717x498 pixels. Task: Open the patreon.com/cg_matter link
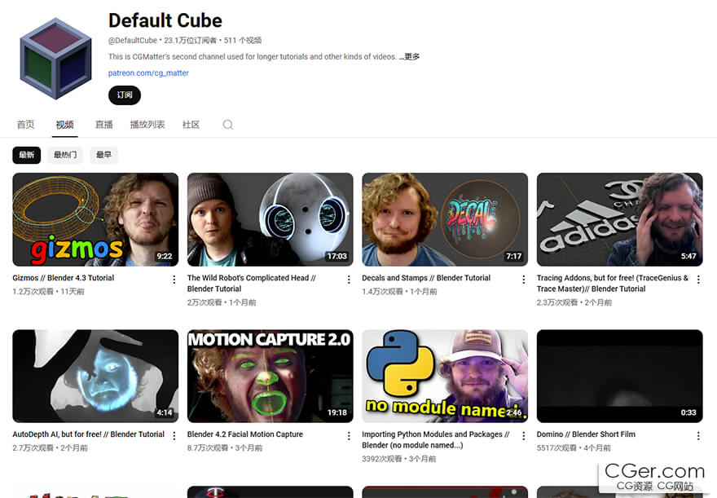(148, 73)
